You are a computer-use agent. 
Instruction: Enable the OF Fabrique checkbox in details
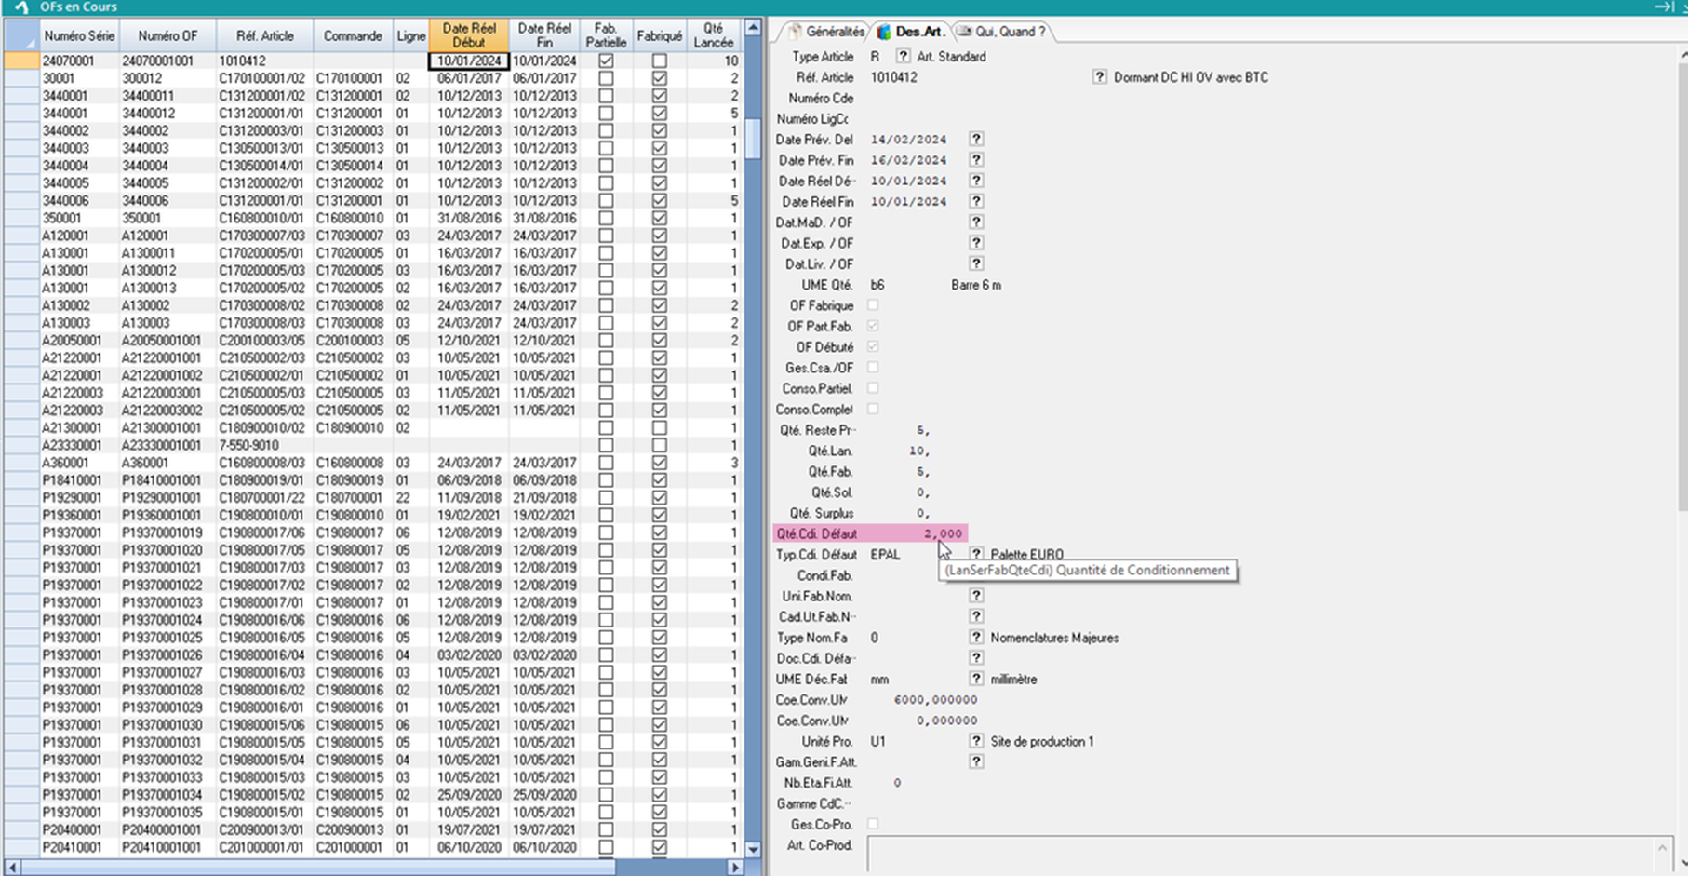pyautogui.click(x=873, y=305)
